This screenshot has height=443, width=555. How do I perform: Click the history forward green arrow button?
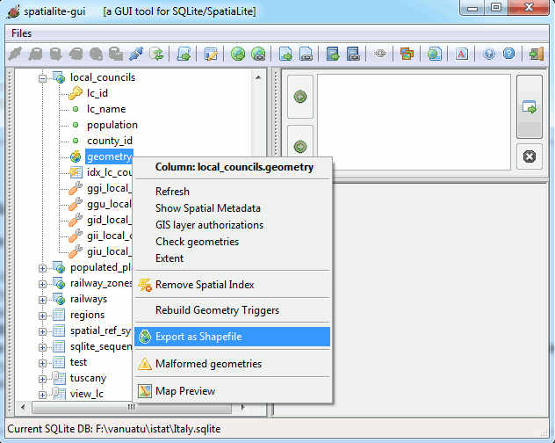(300, 146)
